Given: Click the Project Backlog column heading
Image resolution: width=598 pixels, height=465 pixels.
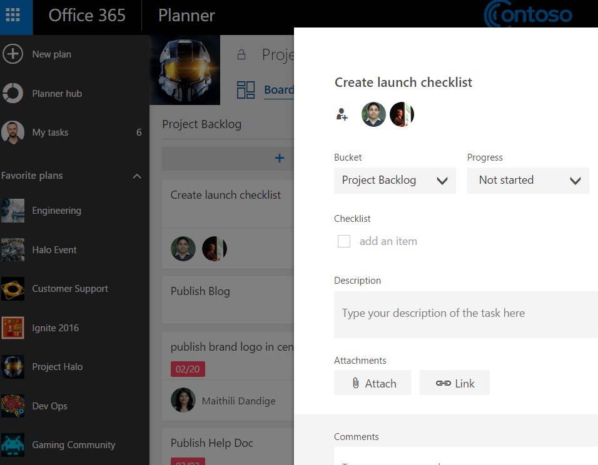Looking at the screenshot, I should coord(202,124).
